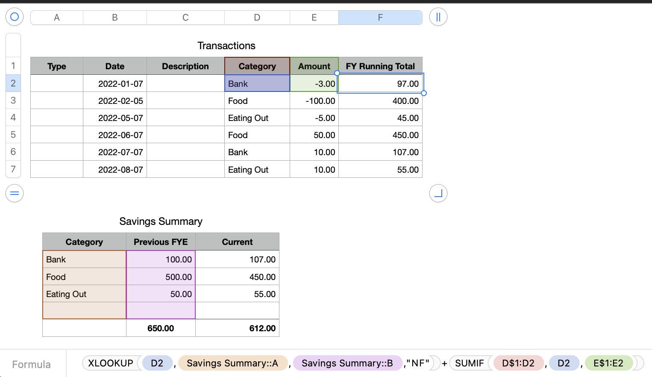
Task: Click the SUMIF function token
Action: 470,363
